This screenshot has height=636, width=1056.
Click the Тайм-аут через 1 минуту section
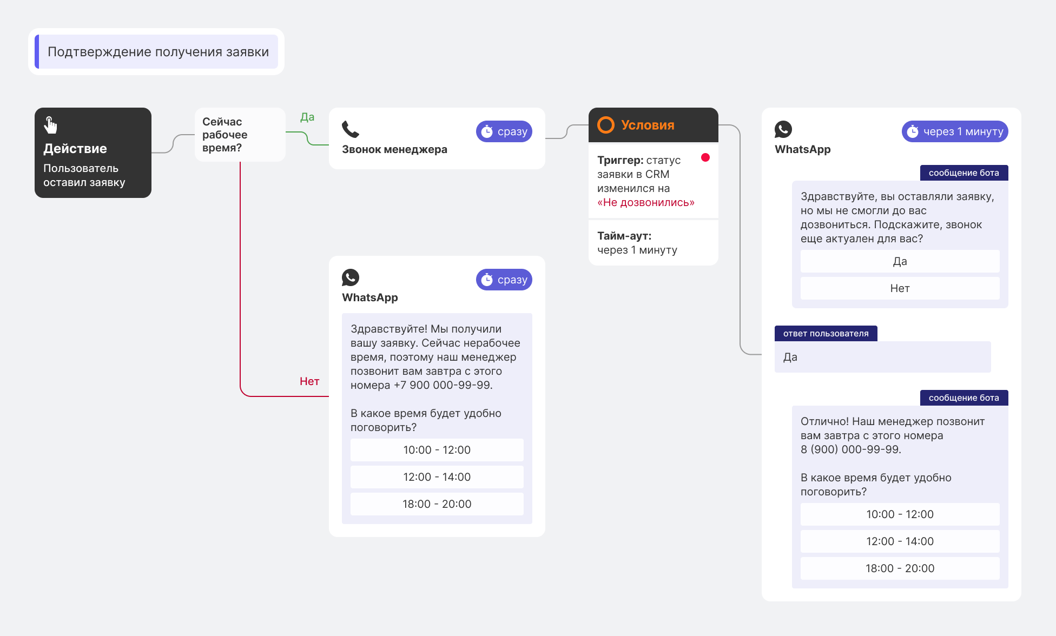(x=654, y=243)
